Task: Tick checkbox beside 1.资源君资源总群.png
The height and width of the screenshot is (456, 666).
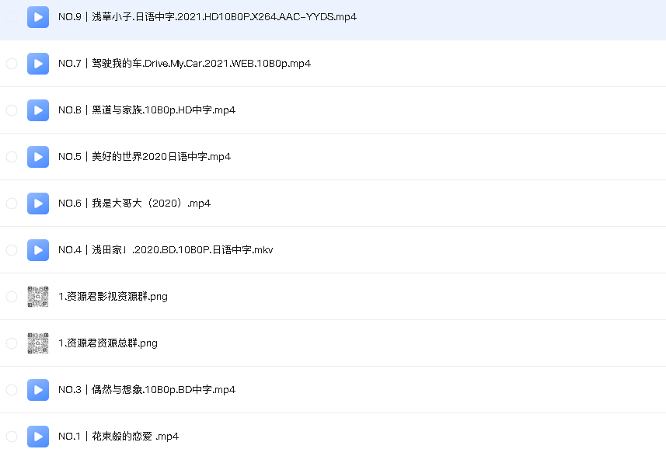Action: coord(12,343)
